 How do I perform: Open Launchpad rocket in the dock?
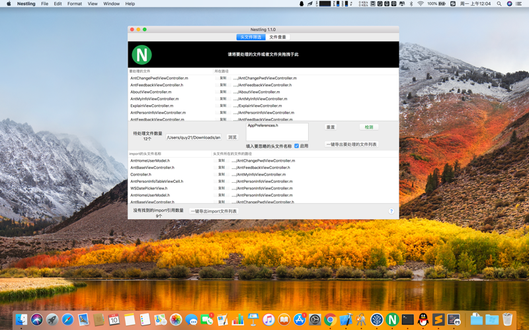tap(52, 319)
